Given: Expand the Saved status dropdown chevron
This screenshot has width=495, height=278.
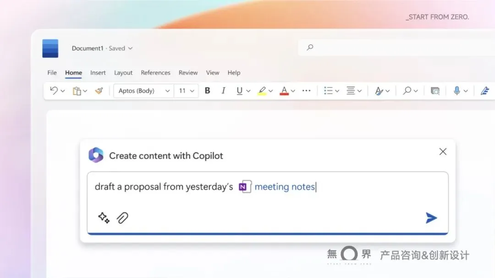Looking at the screenshot, I should click(x=130, y=48).
